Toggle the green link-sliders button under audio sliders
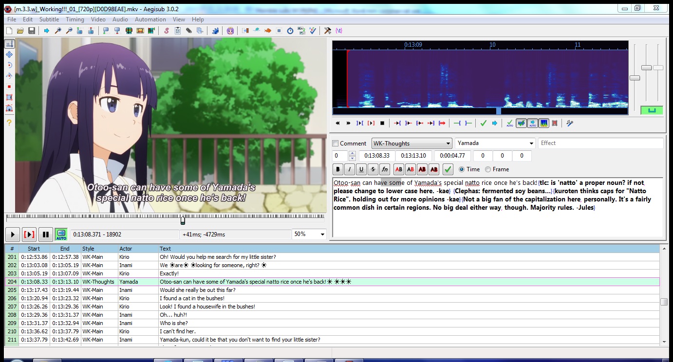 pyautogui.click(x=652, y=110)
